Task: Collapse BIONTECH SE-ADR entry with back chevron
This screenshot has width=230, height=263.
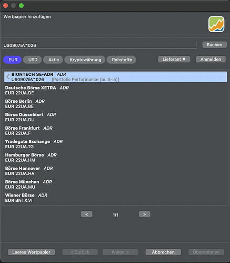Action: (x=8, y=77)
